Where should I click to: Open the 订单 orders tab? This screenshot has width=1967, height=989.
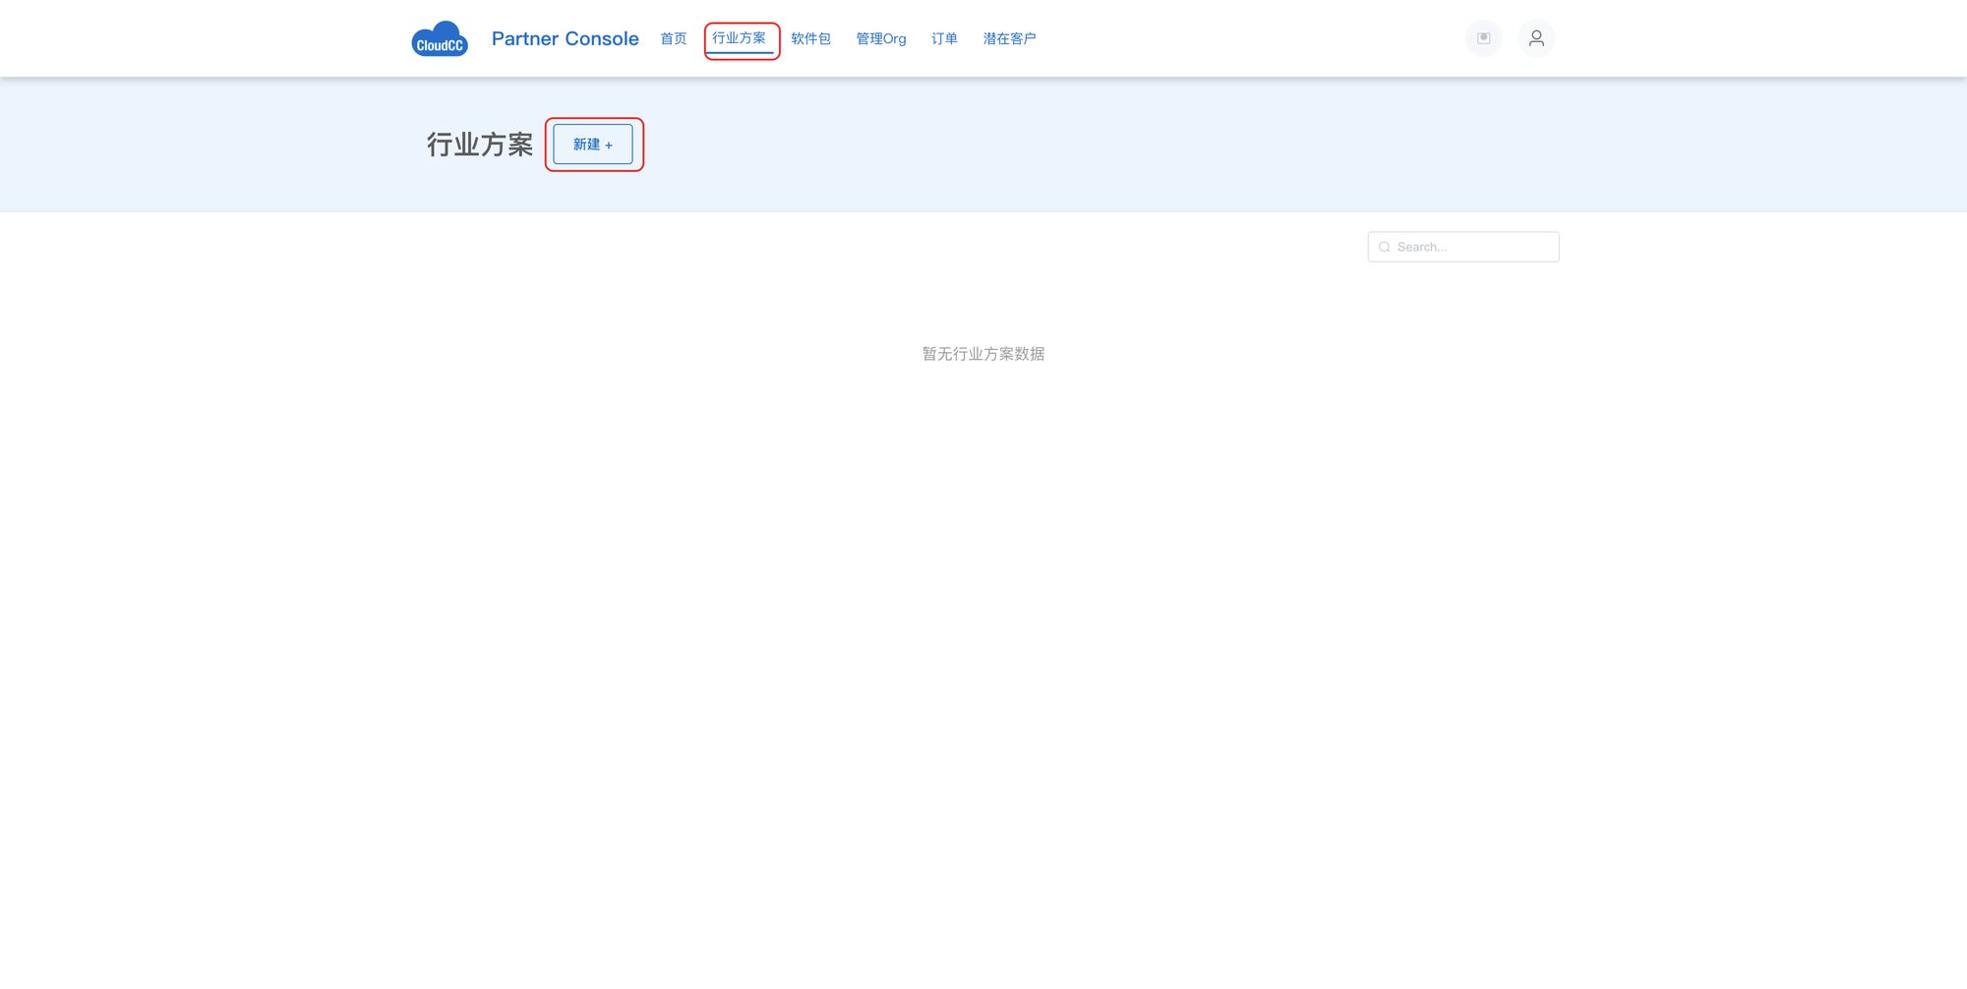coord(944,39)
